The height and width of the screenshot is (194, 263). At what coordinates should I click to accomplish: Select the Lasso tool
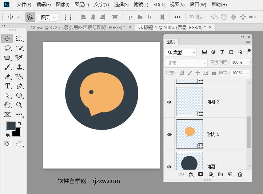7,48
